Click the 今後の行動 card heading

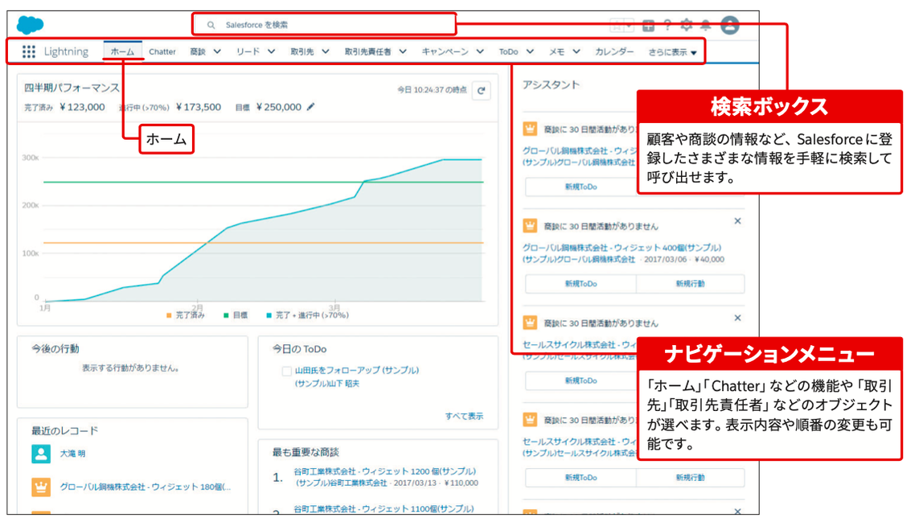click(55, 349)
